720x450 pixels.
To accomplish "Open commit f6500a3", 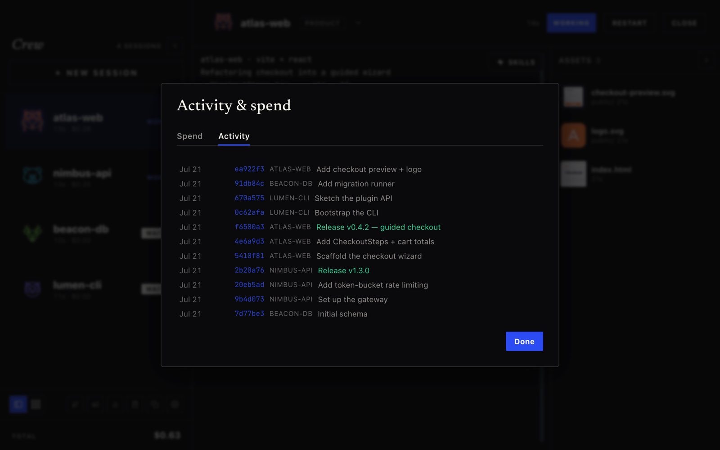I will tap(249, 227).
